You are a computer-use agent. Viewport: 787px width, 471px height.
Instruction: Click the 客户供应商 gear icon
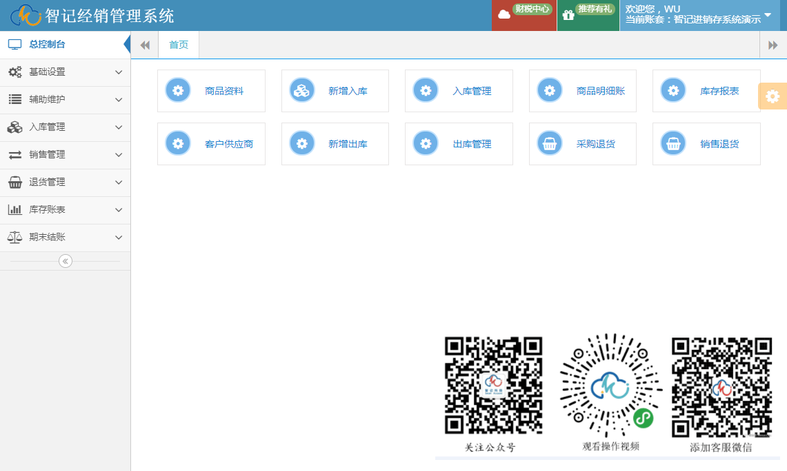178,144
